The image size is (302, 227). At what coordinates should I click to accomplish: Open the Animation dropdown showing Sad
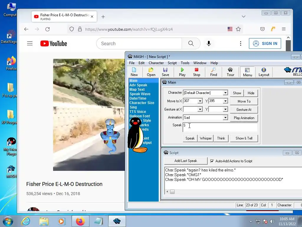(x=225, y=118)
